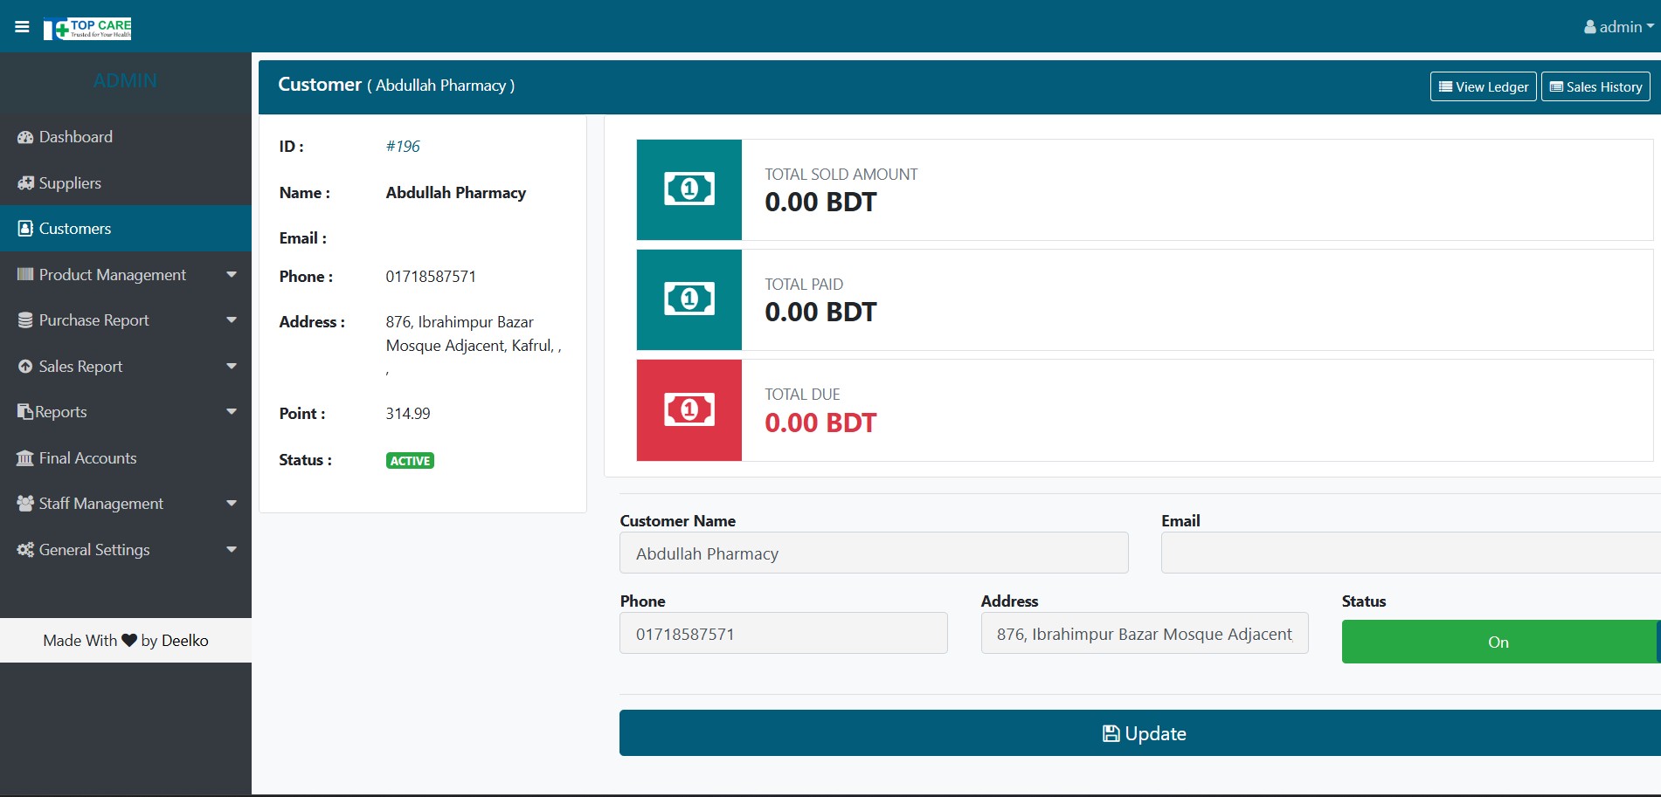Click the Suppliers truck icon
The width and height of the screenshot is (1661, 797).
[x=25, y=183]
